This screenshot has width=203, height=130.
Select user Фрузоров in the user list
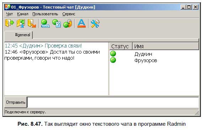point(146,60)
